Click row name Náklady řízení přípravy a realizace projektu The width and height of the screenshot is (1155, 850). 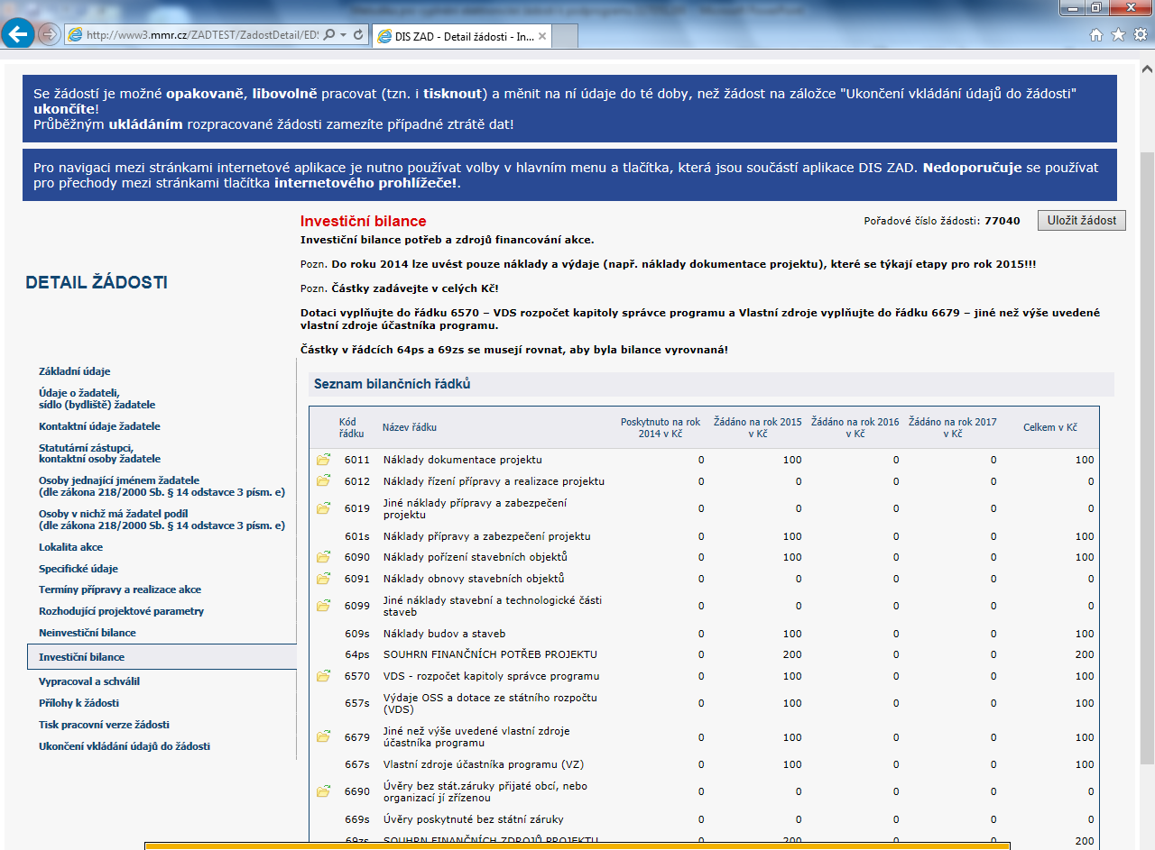tap(494, 481)
